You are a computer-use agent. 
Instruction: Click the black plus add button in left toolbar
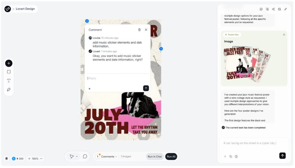click(x=9, y=63)
